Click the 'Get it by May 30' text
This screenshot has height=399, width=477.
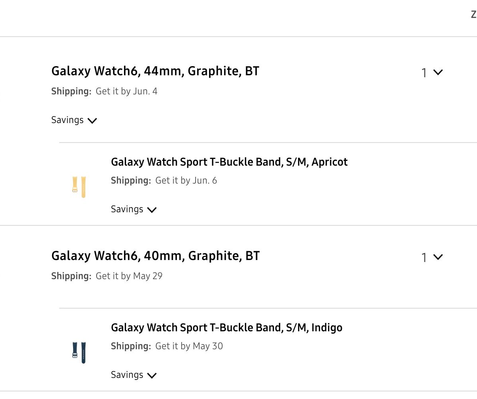(189, 346)
